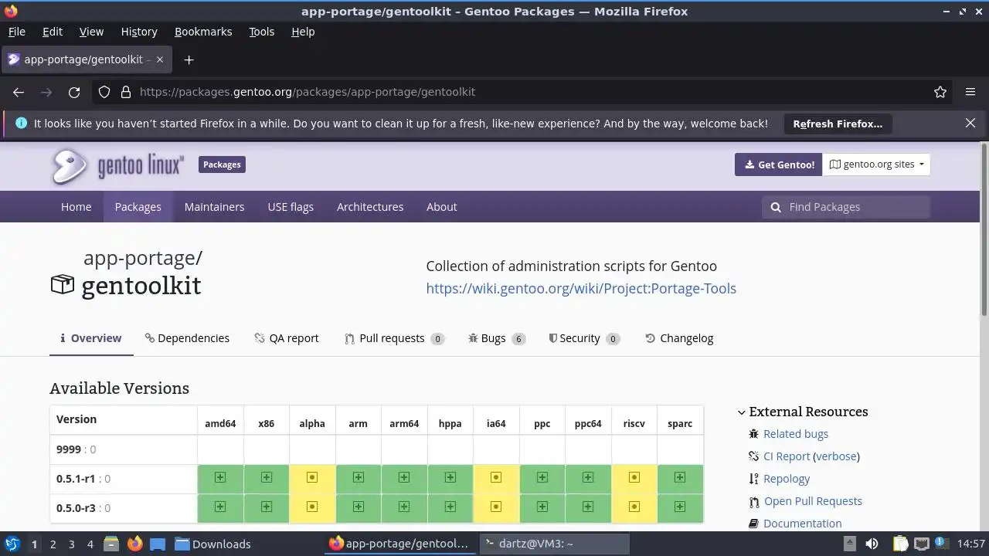The width and height of the screenshot is (989, 556).
Task: Open the Documentation link
Action: (x=802, y=524)
